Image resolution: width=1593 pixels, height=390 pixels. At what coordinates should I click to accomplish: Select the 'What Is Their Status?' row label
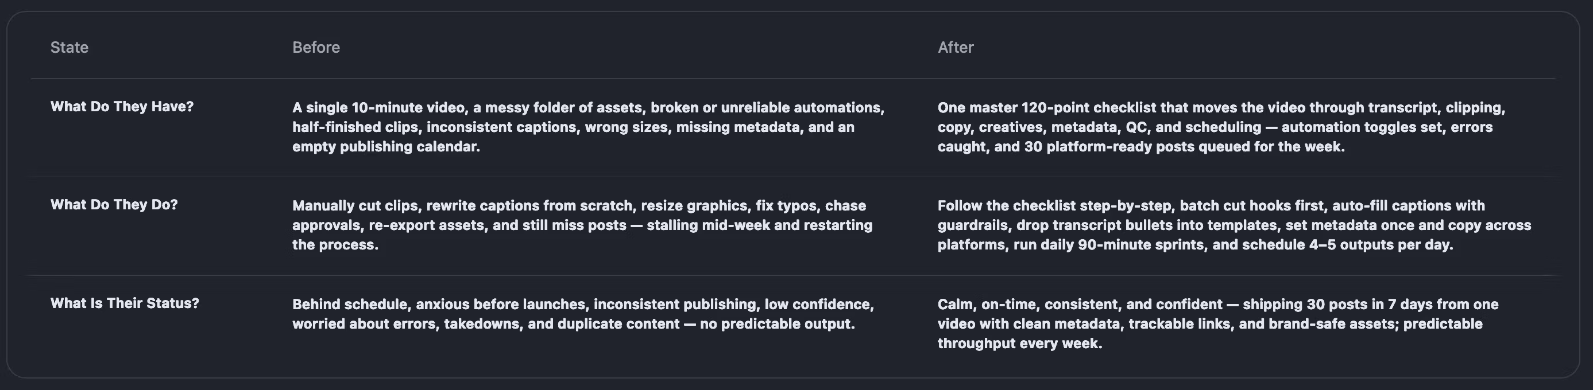click(x=124, y=303)
